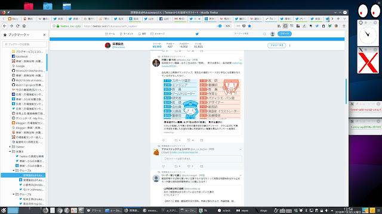Open the second tweet's dropdown chevron
This screenshot has height=214, width=382.
click(x=241, y=149)
